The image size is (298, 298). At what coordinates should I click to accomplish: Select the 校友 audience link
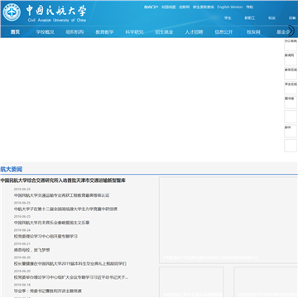click(x=272, y=18)
